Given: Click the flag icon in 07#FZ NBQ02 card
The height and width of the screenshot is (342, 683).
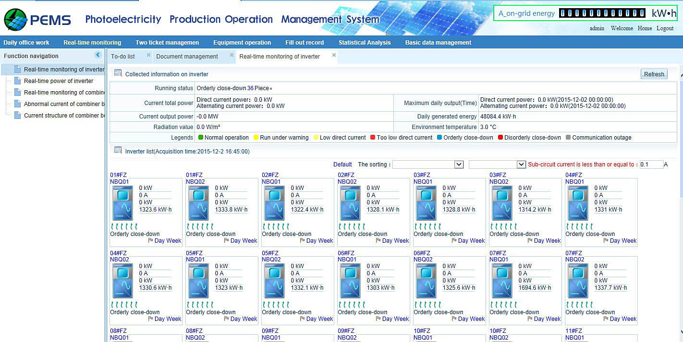Looking at the screenshot, I should click(x=606, y=318).
